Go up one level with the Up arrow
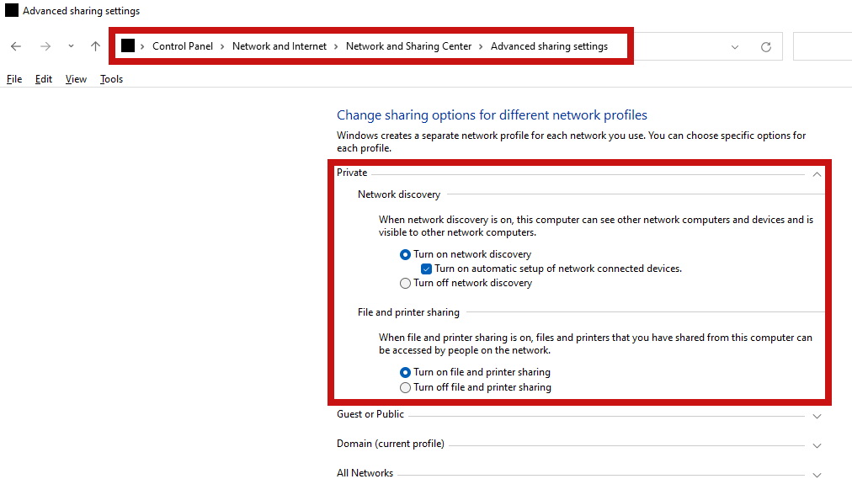The width and height of the screenshot is (852, 495). pos(96,46)
